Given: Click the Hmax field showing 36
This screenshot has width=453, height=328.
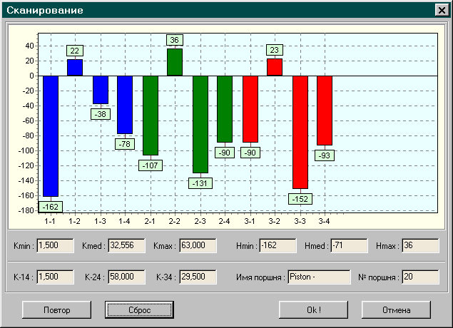Looking at the screenshot, I should [x=419, y=246].
